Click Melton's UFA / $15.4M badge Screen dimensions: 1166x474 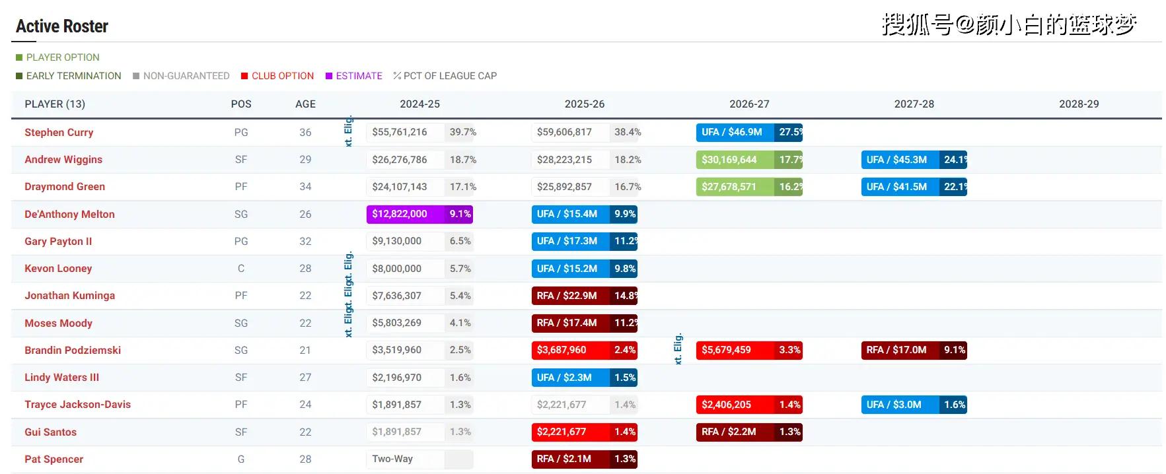click(x=585, y=214)
